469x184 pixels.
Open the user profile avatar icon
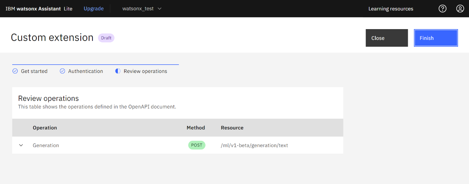[460, 9]
